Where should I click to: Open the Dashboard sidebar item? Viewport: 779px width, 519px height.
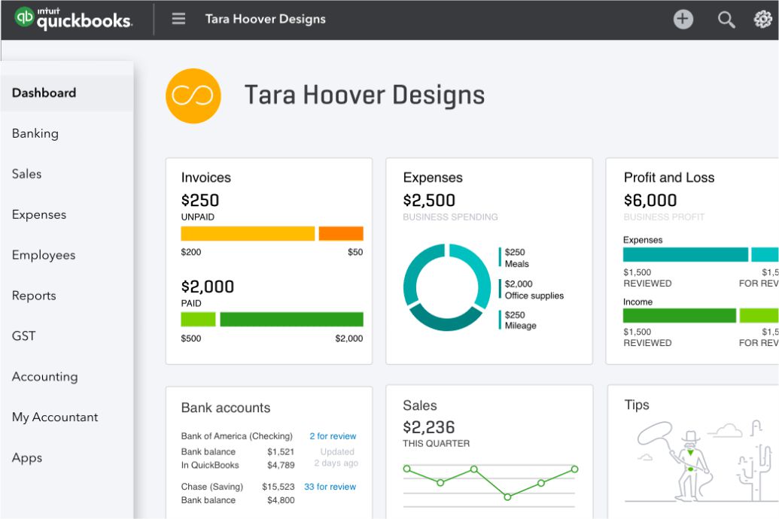[x=67, y=93]
